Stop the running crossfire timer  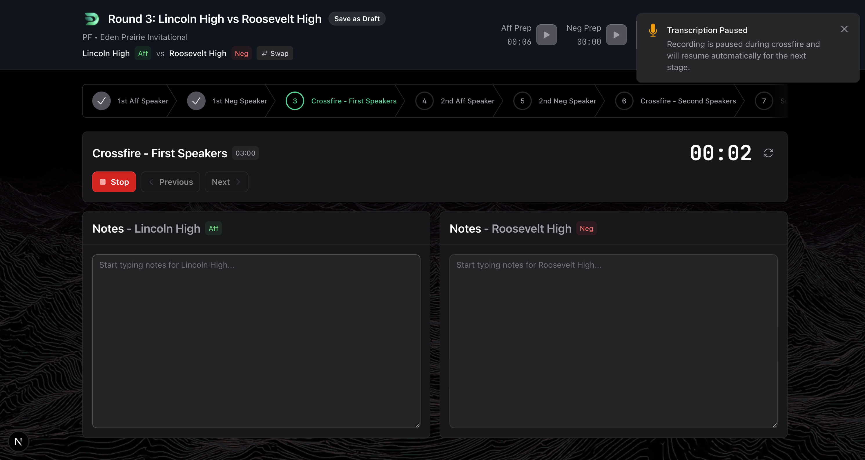point(114,182)
